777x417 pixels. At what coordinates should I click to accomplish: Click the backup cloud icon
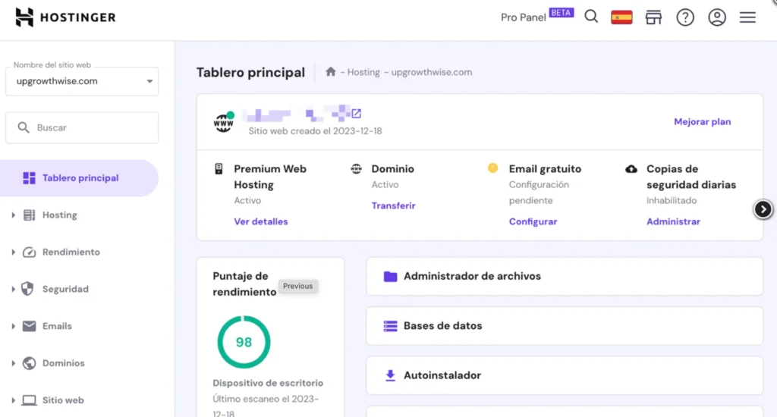pyautogui.click(x=631, y=169)
